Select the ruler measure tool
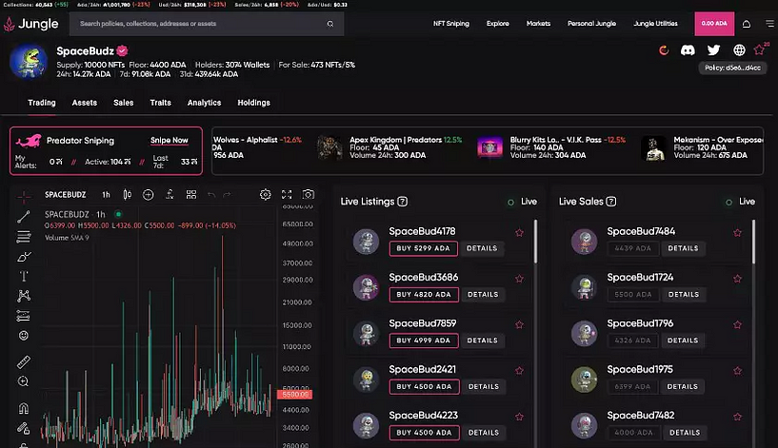The height and width of the screenshot is (448, 778). [x=23, y=361]
